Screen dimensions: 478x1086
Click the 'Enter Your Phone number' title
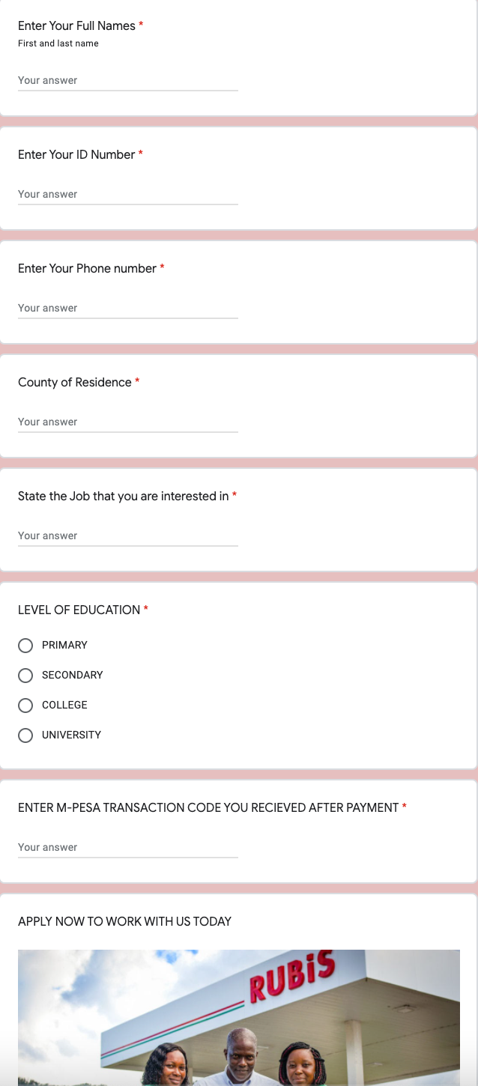tap(87, 268)
